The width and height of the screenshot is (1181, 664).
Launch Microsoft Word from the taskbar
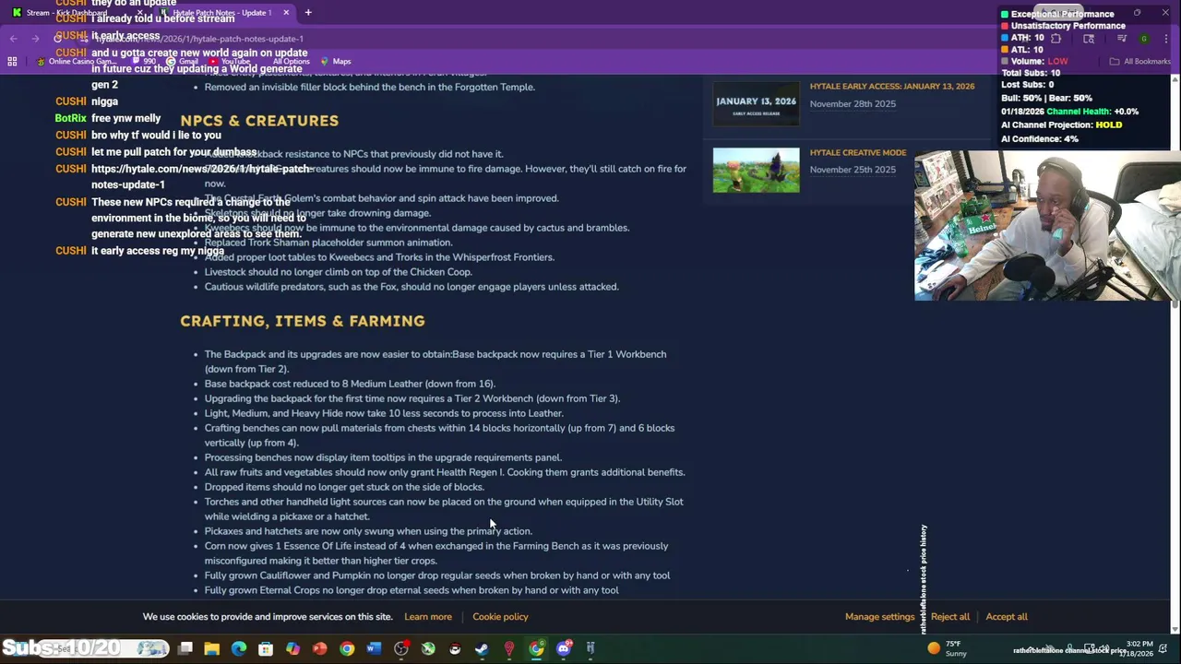tap(374, 648)
